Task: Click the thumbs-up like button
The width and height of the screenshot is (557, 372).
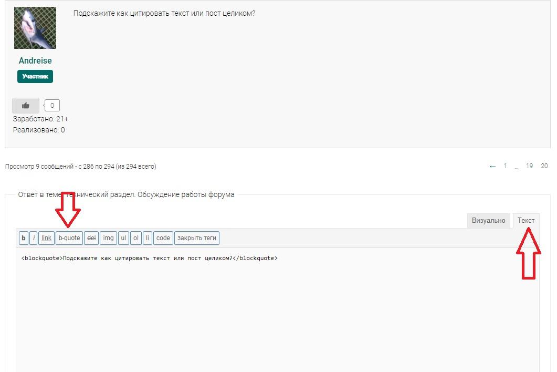Action: tap(25, 106)
